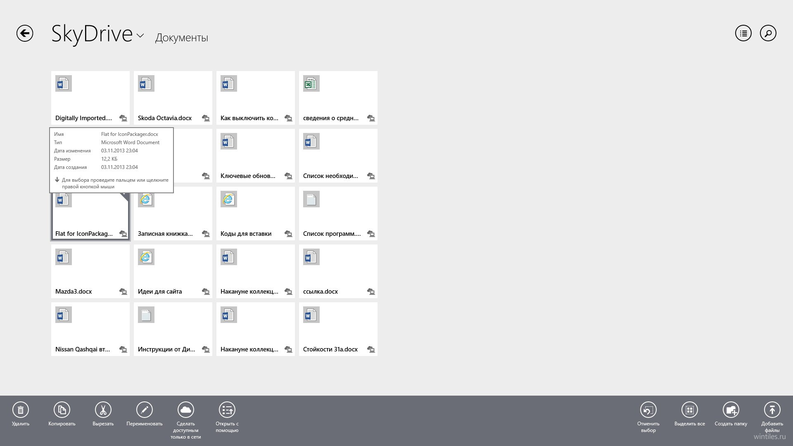The height and width of the screenshot is (446, 793).
Task: Open Mazda3.docx tile
Action: [90, 271]
